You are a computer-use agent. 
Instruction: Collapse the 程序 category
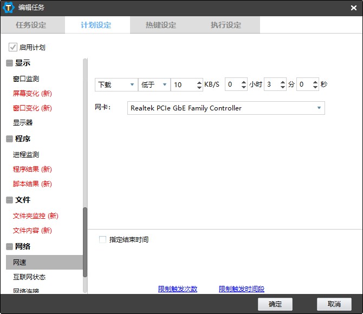pyautogui.click(x=9, y=139)
